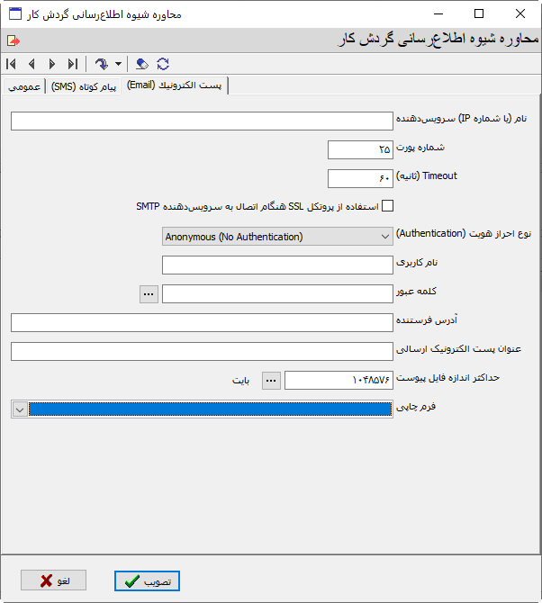The width and height of the screenshot is (542, 603).
Task: Click the تصویب confirm button
Action: click(x=148, y=581)
